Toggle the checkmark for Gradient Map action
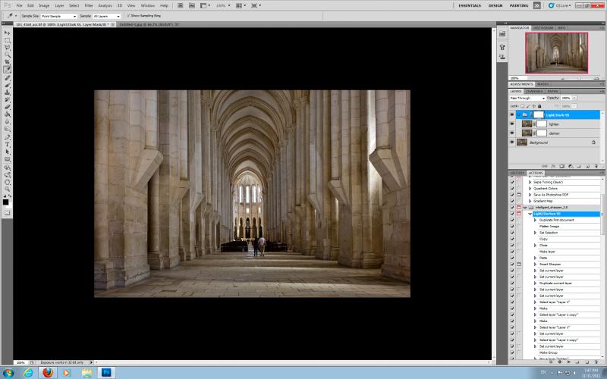This screenshot has width=607, height=379. pyautogui.click(x=512, y=201)
